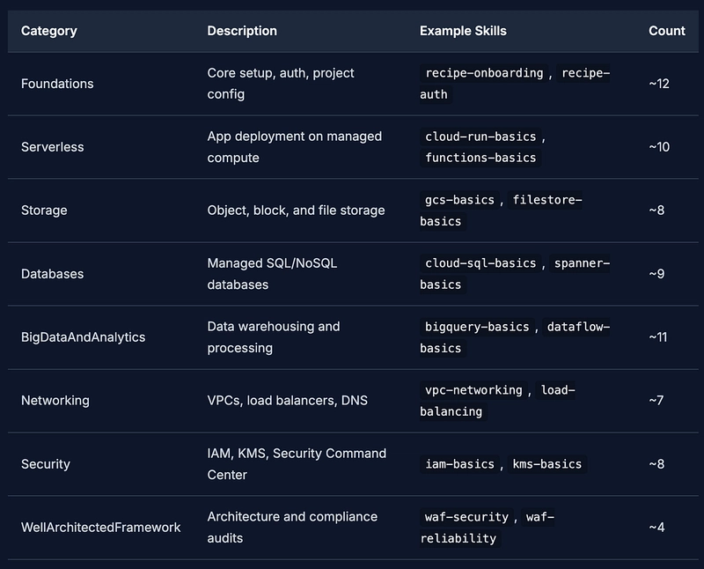This screenshot has width=704, height=569.
Task: Click the ~12 count for Foundations
Action: click(x=659, y=84)
